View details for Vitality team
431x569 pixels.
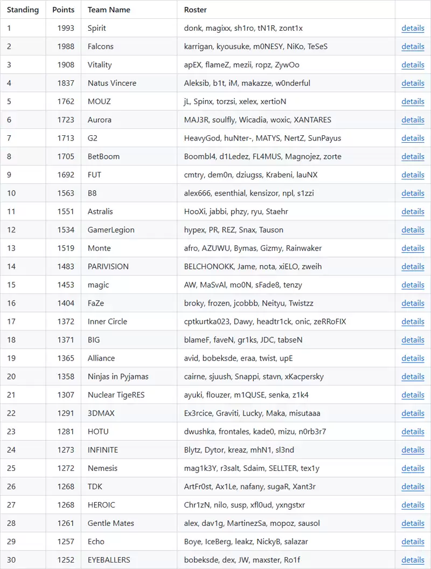pyautogui.click(x=413, y=65)
